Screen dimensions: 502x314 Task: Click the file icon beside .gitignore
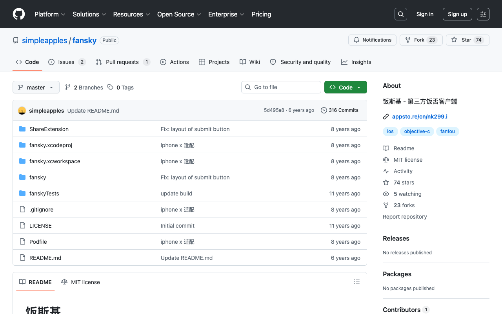point(22,210)
